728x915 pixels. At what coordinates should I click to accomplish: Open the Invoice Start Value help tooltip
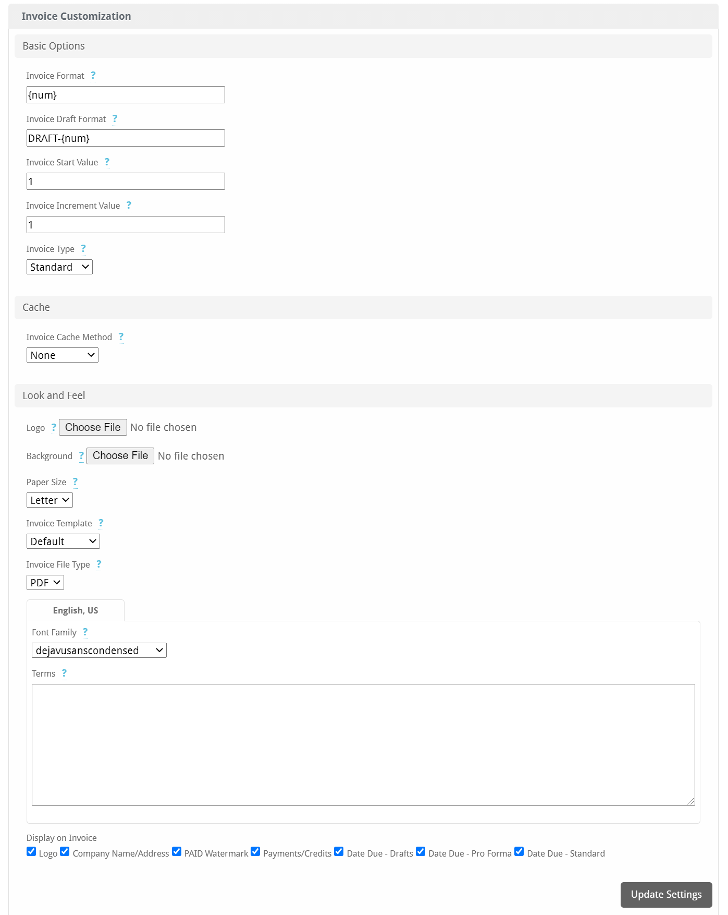(107, 162)
